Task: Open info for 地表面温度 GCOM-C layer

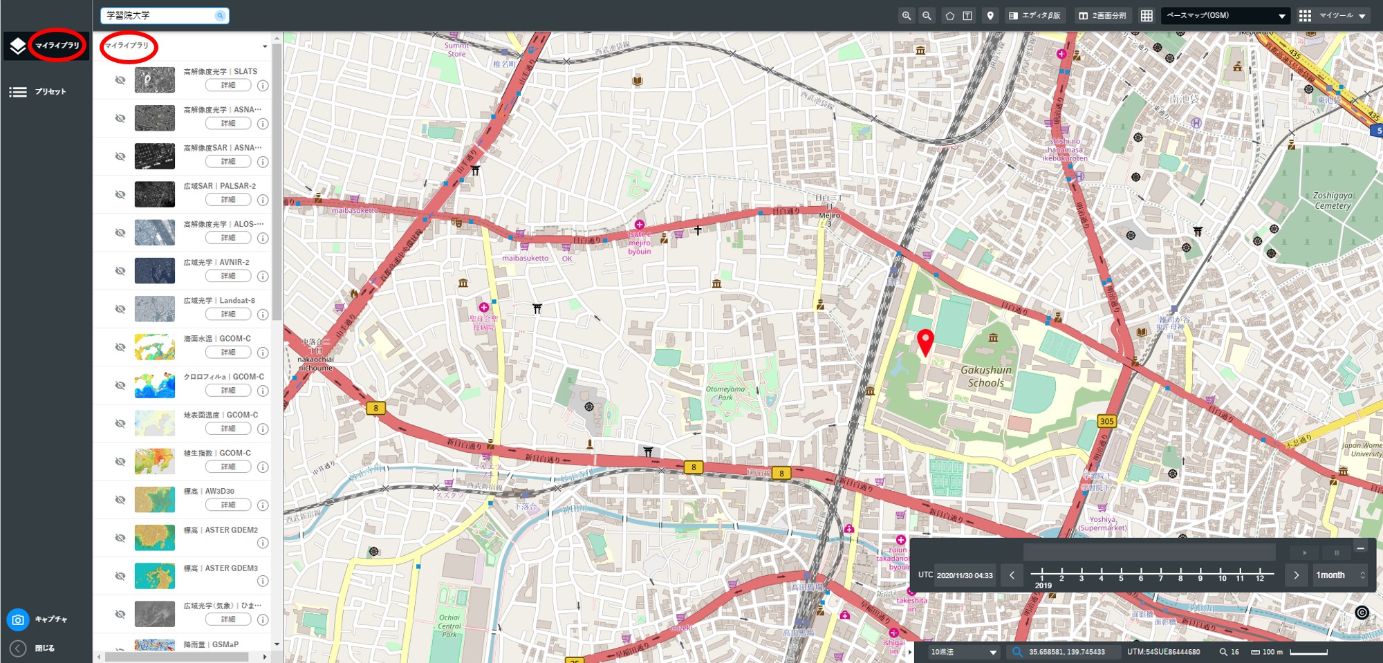Action: (263, 429)
